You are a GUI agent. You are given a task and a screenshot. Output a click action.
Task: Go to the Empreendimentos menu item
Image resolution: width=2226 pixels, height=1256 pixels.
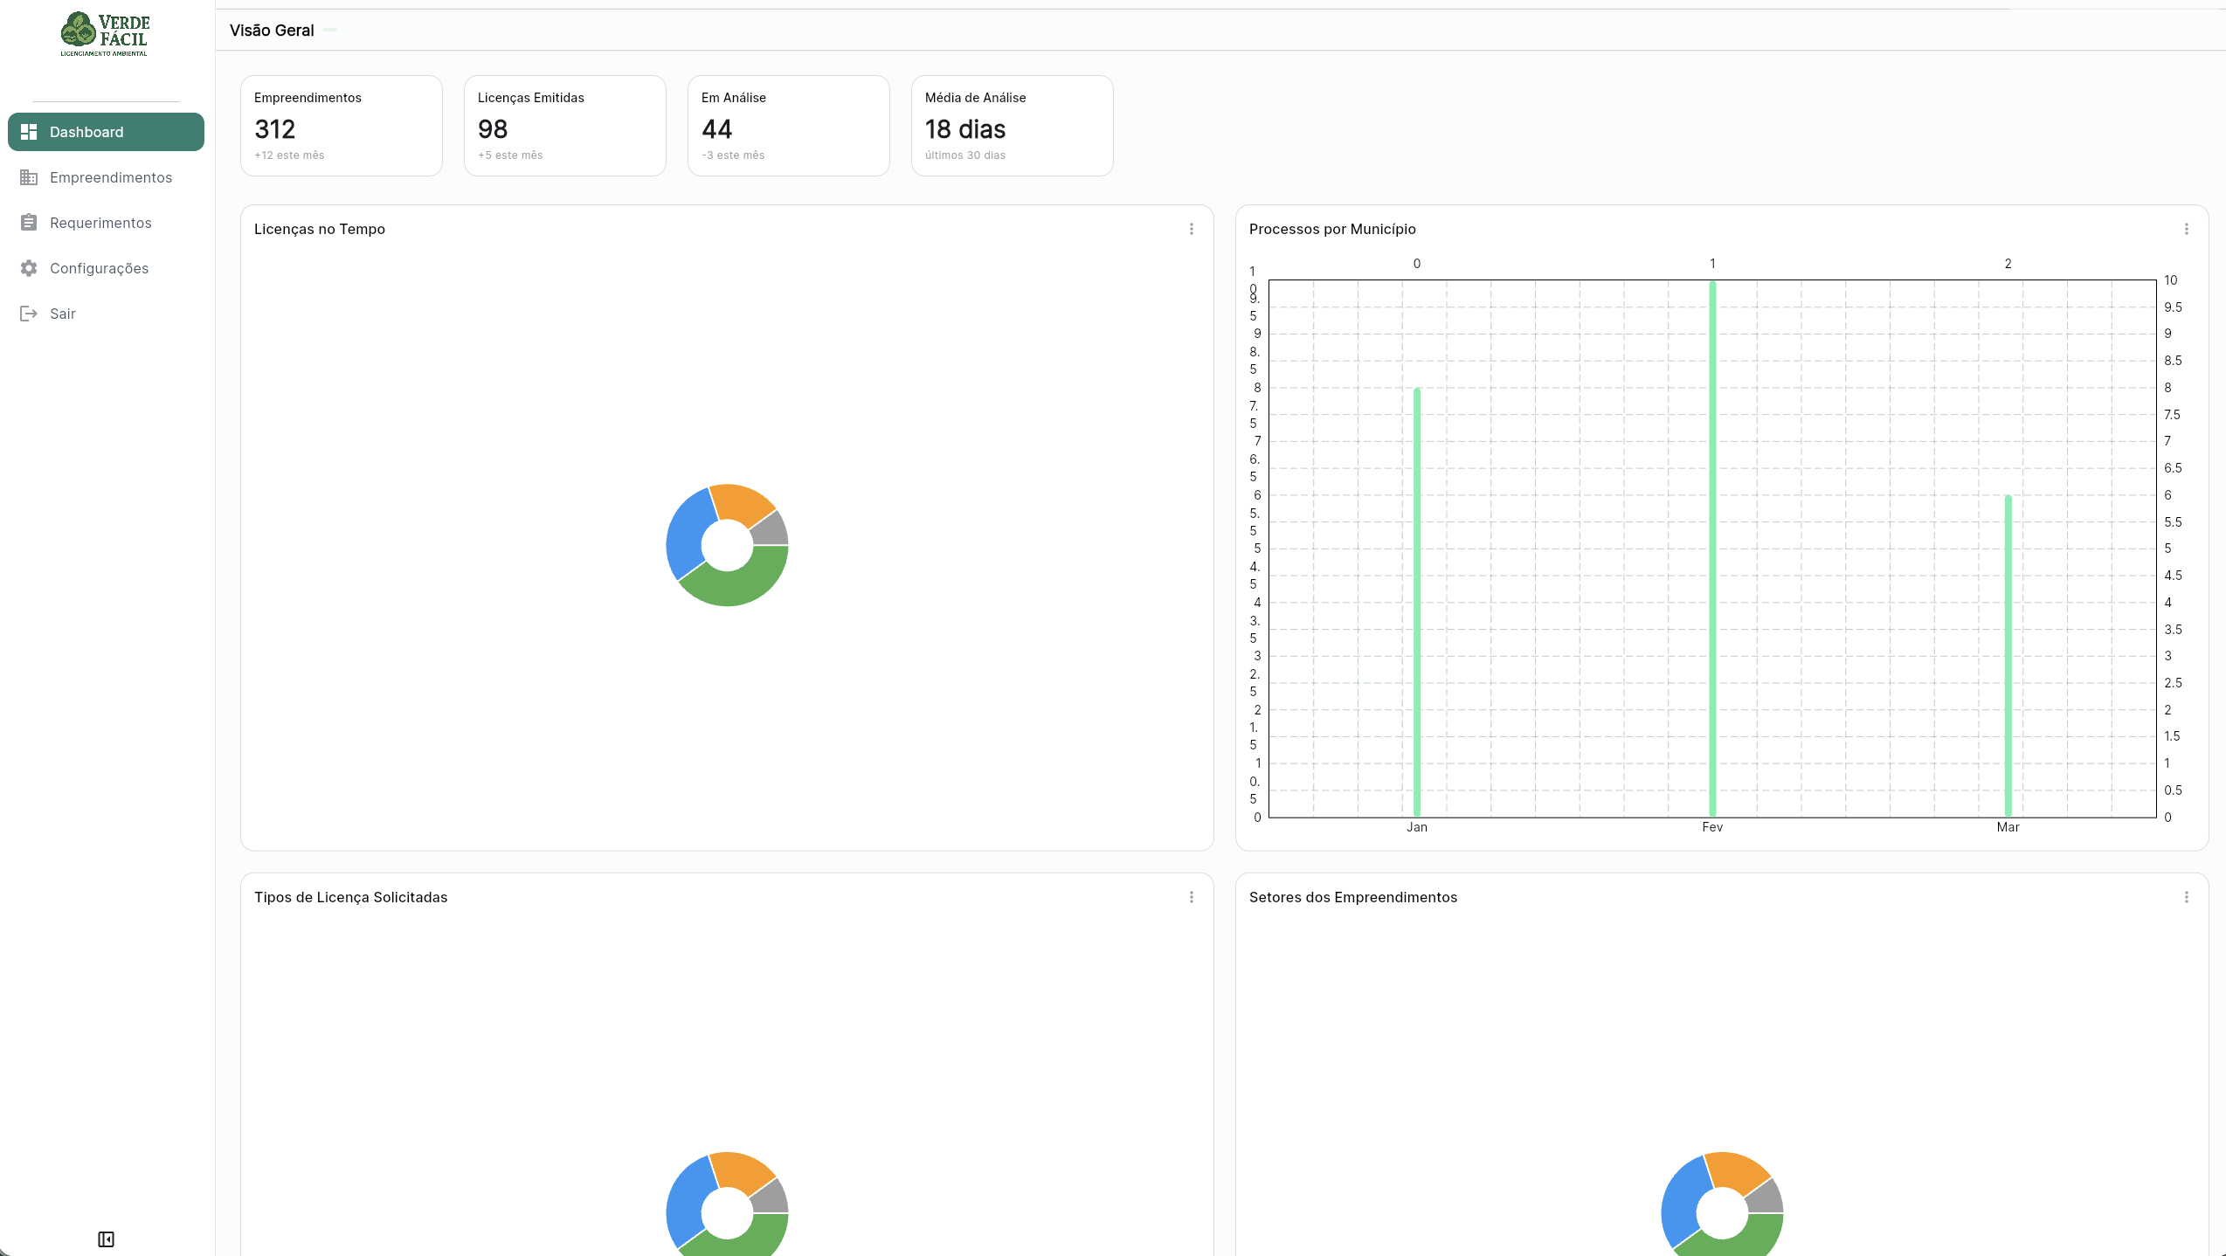pos(111,177)
